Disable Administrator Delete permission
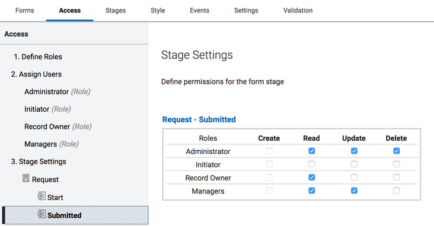The height and width of the screenshot is (226, 434). coord(397,151)
